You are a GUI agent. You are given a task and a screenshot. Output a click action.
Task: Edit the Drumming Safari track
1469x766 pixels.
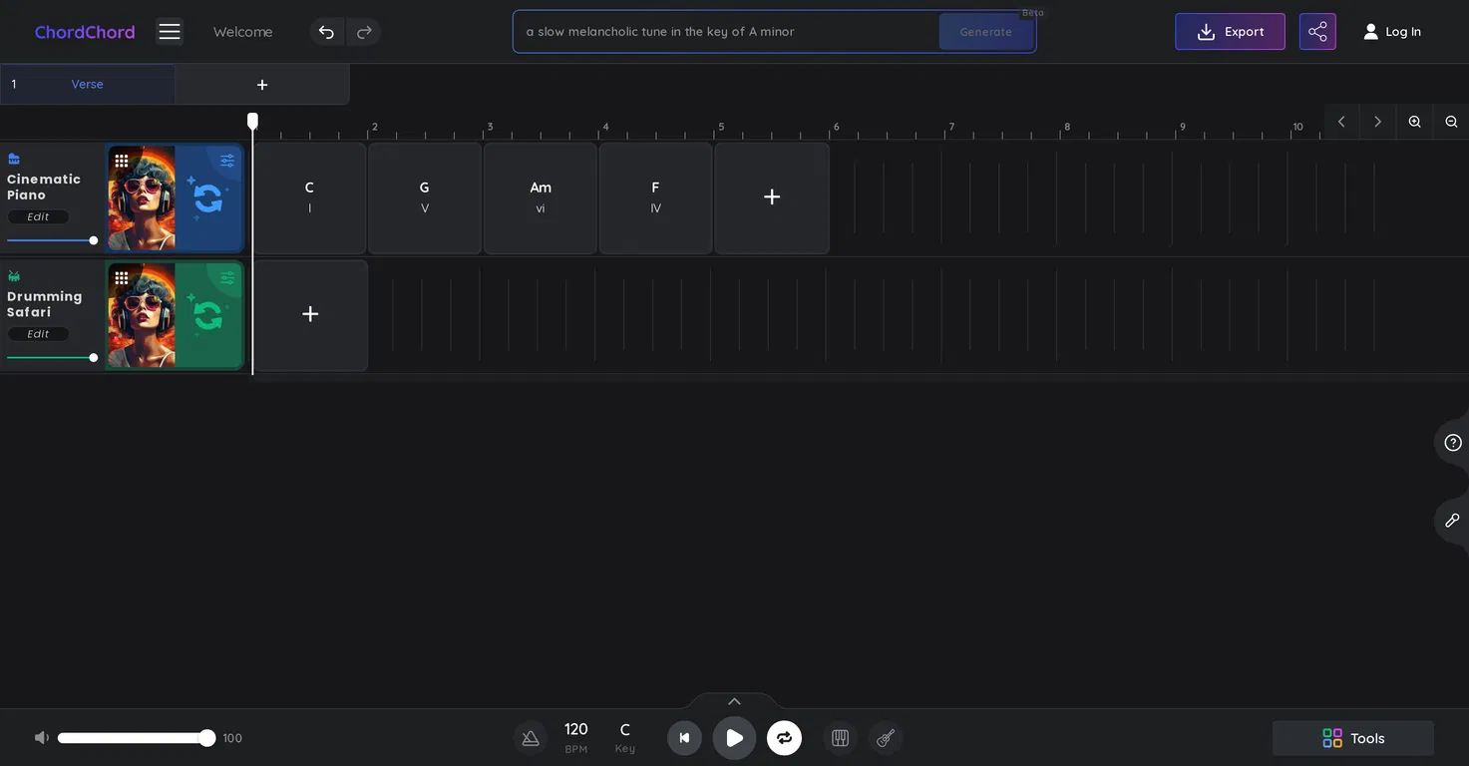38,334
